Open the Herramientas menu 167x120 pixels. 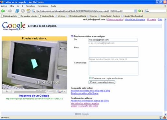point(43,6)
